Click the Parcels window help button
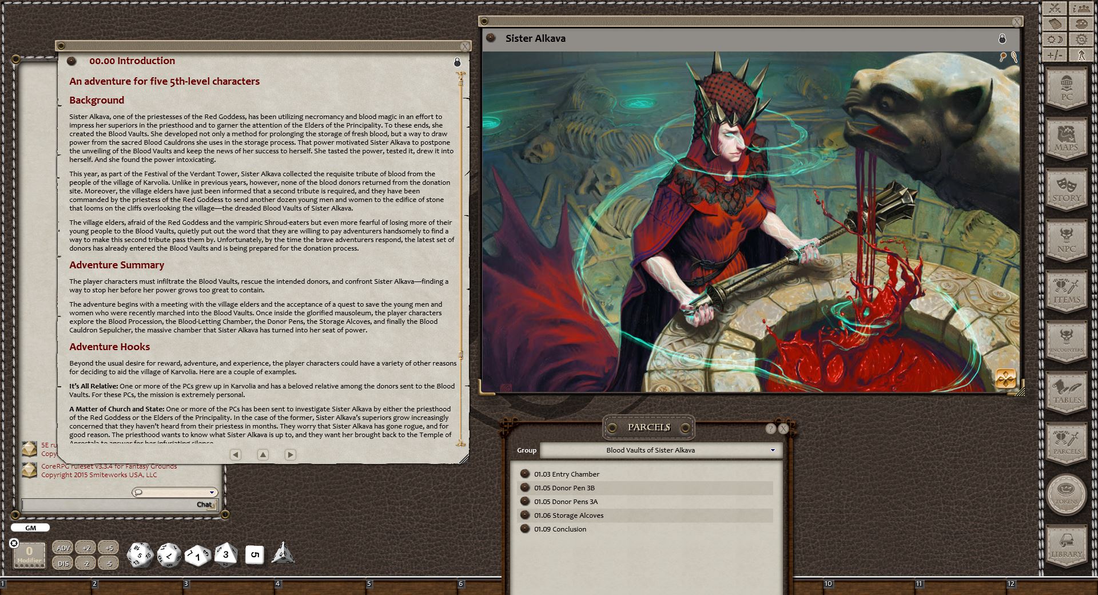 [x=770, y=429]
